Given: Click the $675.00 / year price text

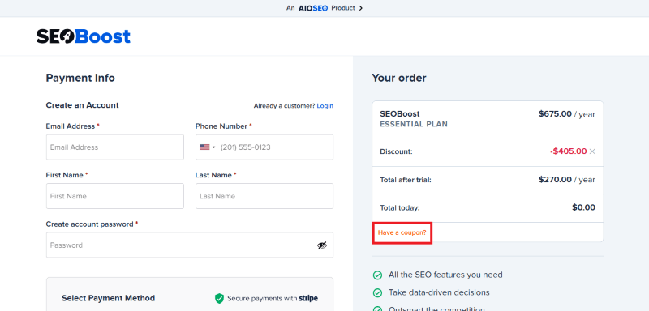Looking at the screenshot, I should (x=566, y=114).
